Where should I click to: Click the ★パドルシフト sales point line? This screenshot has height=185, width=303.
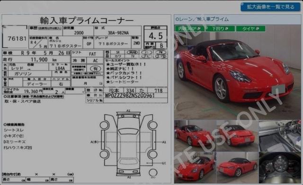(x=124, y=78)
